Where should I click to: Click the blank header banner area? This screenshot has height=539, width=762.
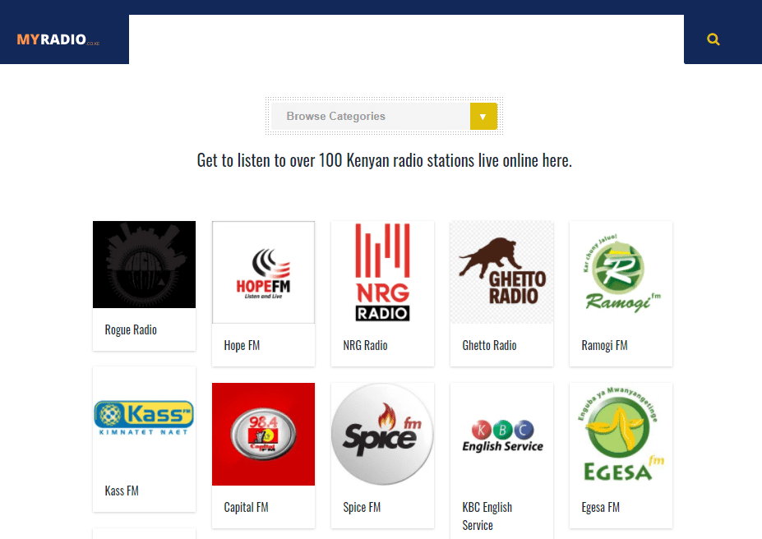click(x=406, y=39)
